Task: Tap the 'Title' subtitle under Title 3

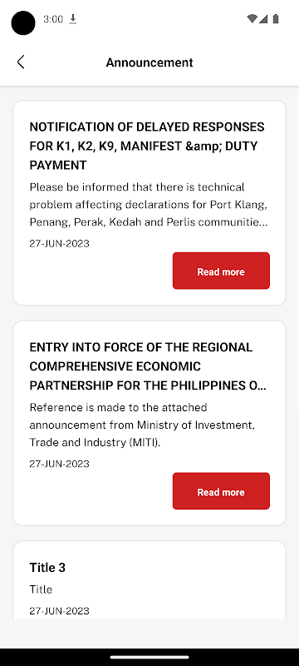Action: tap(41, 589)
